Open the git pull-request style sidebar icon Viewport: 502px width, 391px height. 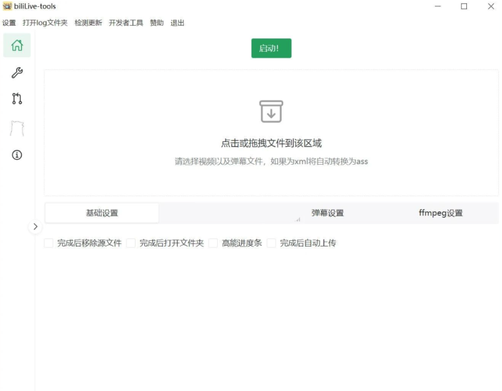pos(17,99)
